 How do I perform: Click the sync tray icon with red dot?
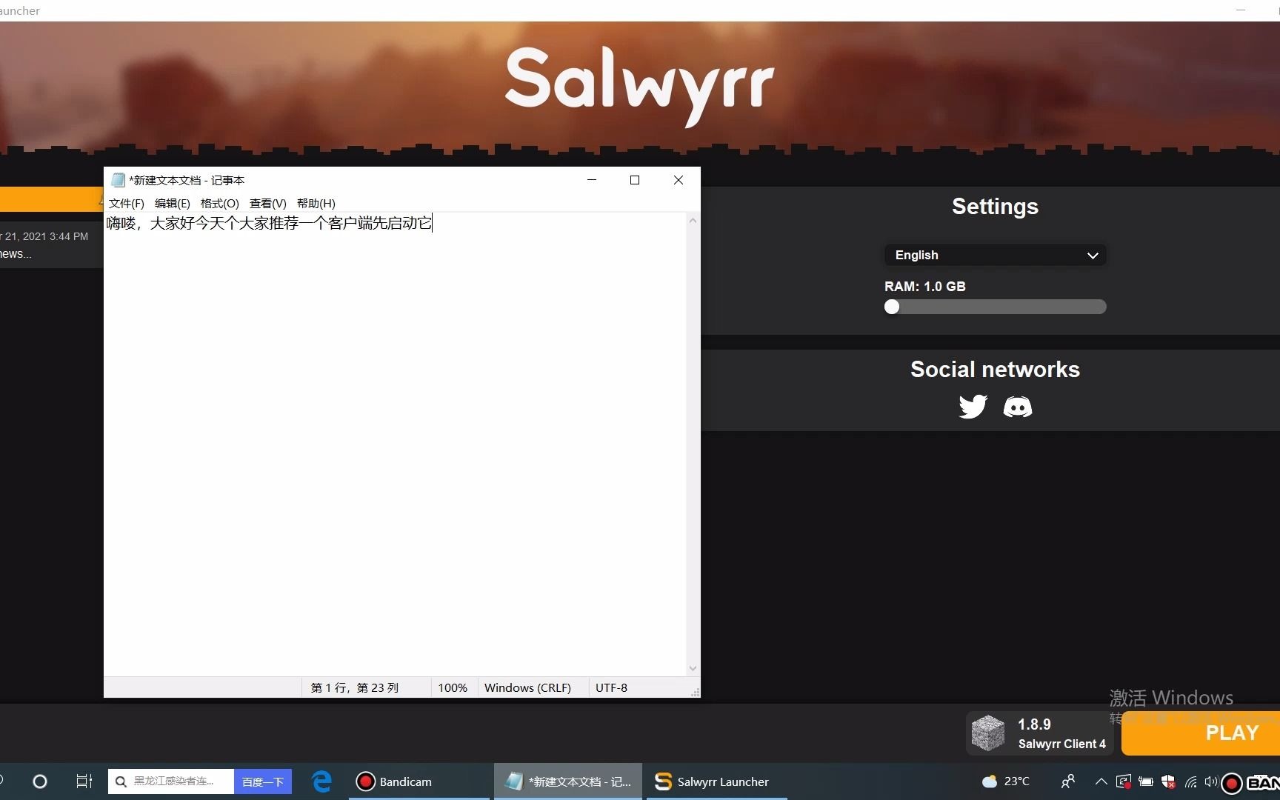[x=1124, y=781]
